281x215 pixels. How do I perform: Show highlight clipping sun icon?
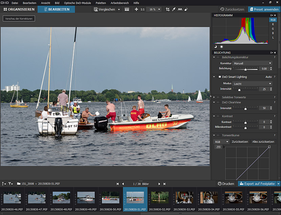coord(221,47)
